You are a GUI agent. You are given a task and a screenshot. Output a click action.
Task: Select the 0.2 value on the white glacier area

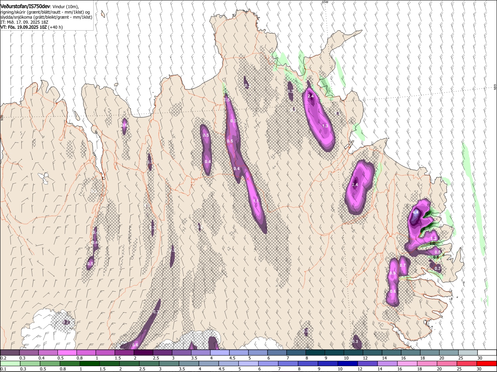66,322
